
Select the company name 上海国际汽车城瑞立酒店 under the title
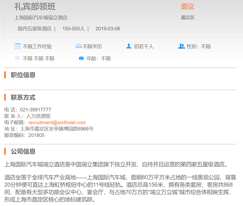click(x=41, y=18)
